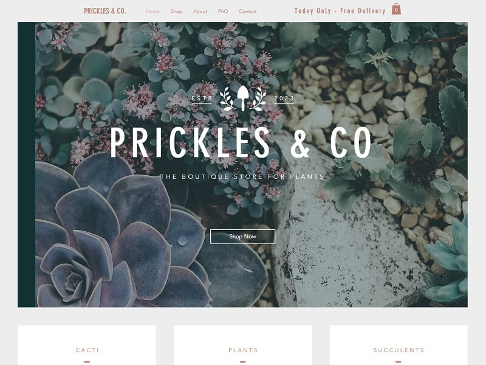Visit the FAQ navigation link
Image resolution: width=486 pixels, height=365 pixels.
coord(223,11)
